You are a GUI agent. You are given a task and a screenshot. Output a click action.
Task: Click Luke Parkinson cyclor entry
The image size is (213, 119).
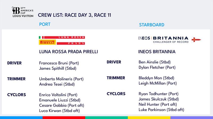[161, 110]
